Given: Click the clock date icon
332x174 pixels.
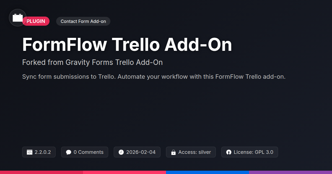Looking at the screenshot, I should [x=121, y=152].
